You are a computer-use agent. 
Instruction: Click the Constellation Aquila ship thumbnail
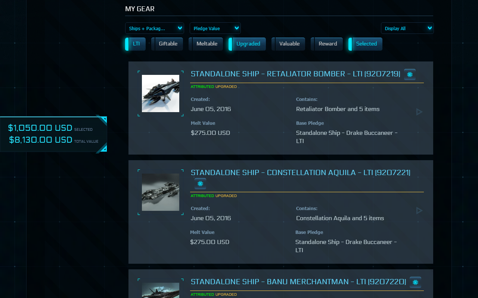(x=161, y=192)
